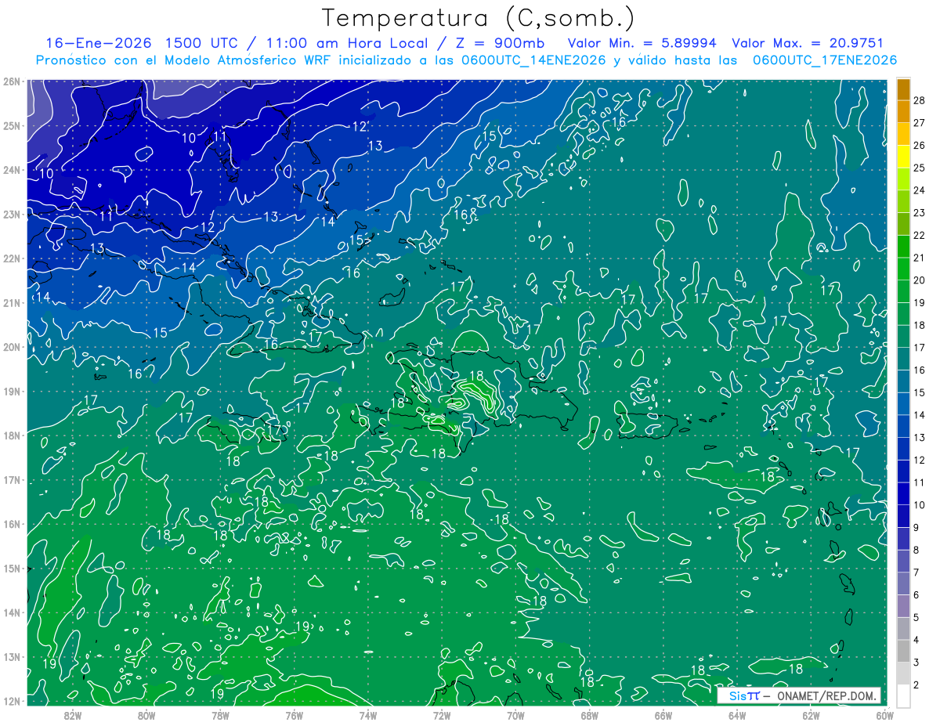Viewport: 940px width, 726px height.
Task: Click the purple scale segment between 5 and 6
Action: coord(903,606)
